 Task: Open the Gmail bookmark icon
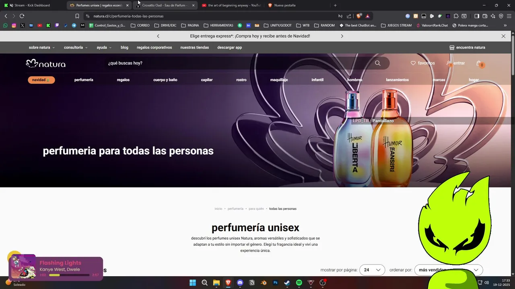point(82,25)
